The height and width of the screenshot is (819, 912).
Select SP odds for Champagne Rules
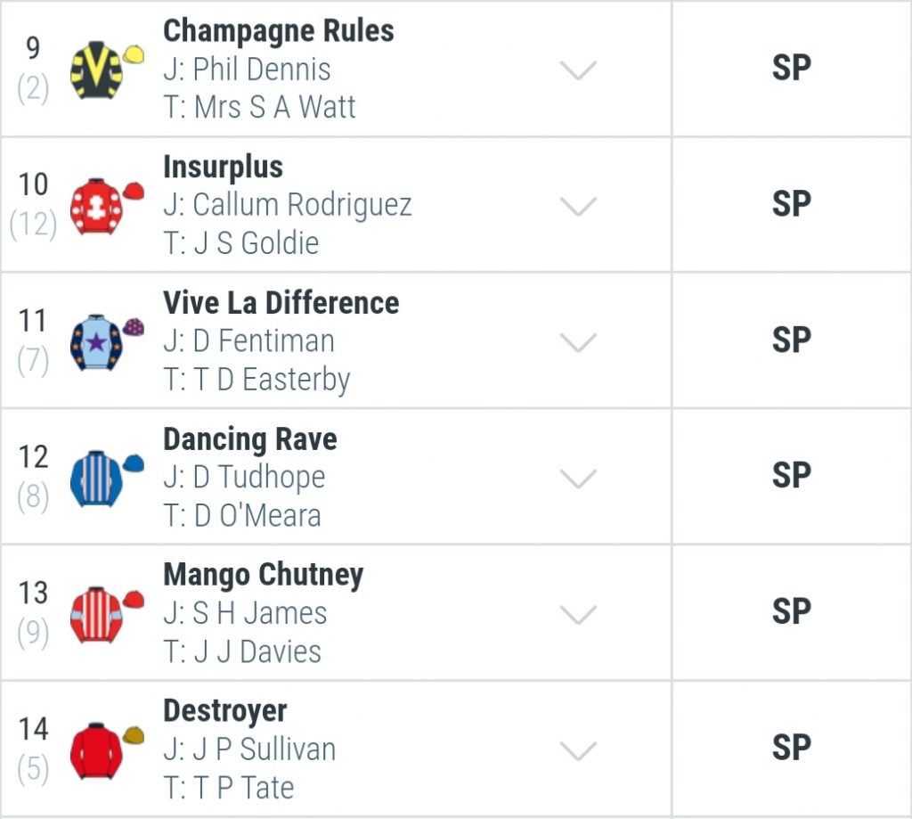click(x=792, y=68)
